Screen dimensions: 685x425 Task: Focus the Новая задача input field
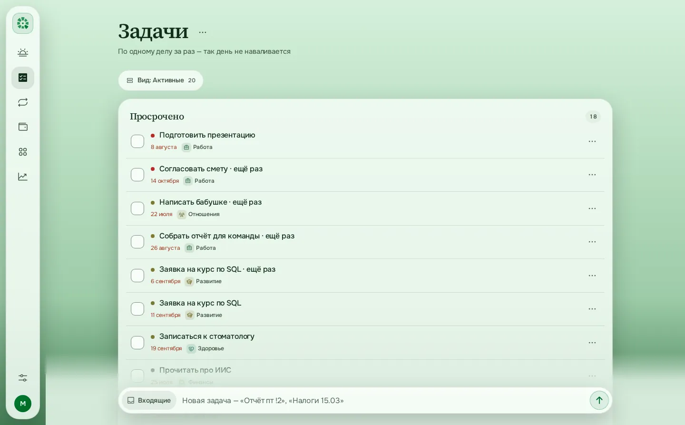[x=383, y=400]
